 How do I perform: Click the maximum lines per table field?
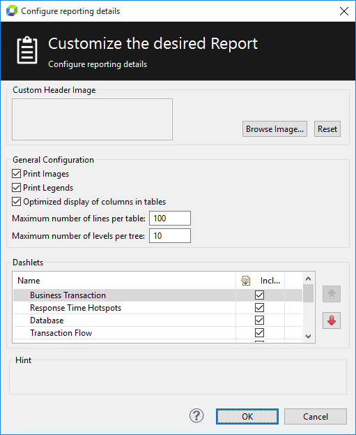pos(170,219)
